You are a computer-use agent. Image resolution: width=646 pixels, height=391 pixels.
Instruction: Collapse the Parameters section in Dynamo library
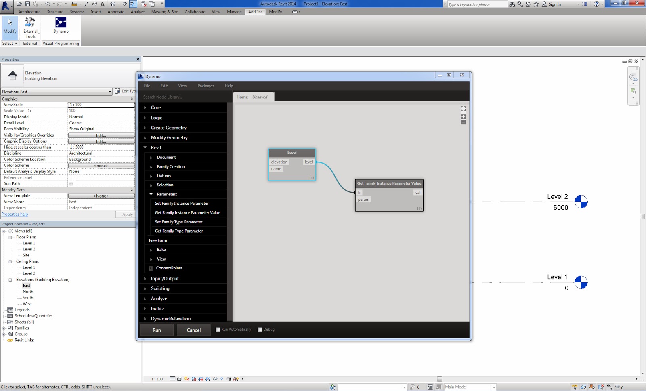click(x=151, y=194)
